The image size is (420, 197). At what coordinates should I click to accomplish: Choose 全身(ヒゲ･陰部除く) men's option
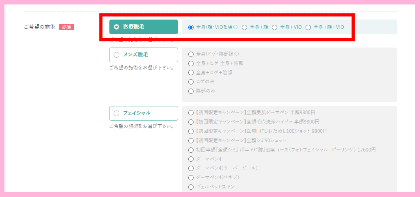click(213, 54)
